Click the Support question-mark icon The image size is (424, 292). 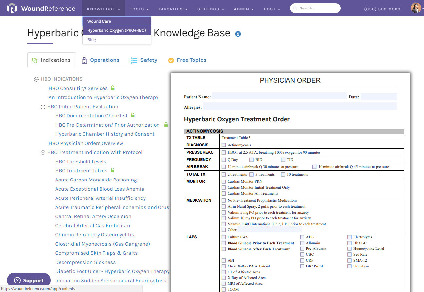(17, 280)
